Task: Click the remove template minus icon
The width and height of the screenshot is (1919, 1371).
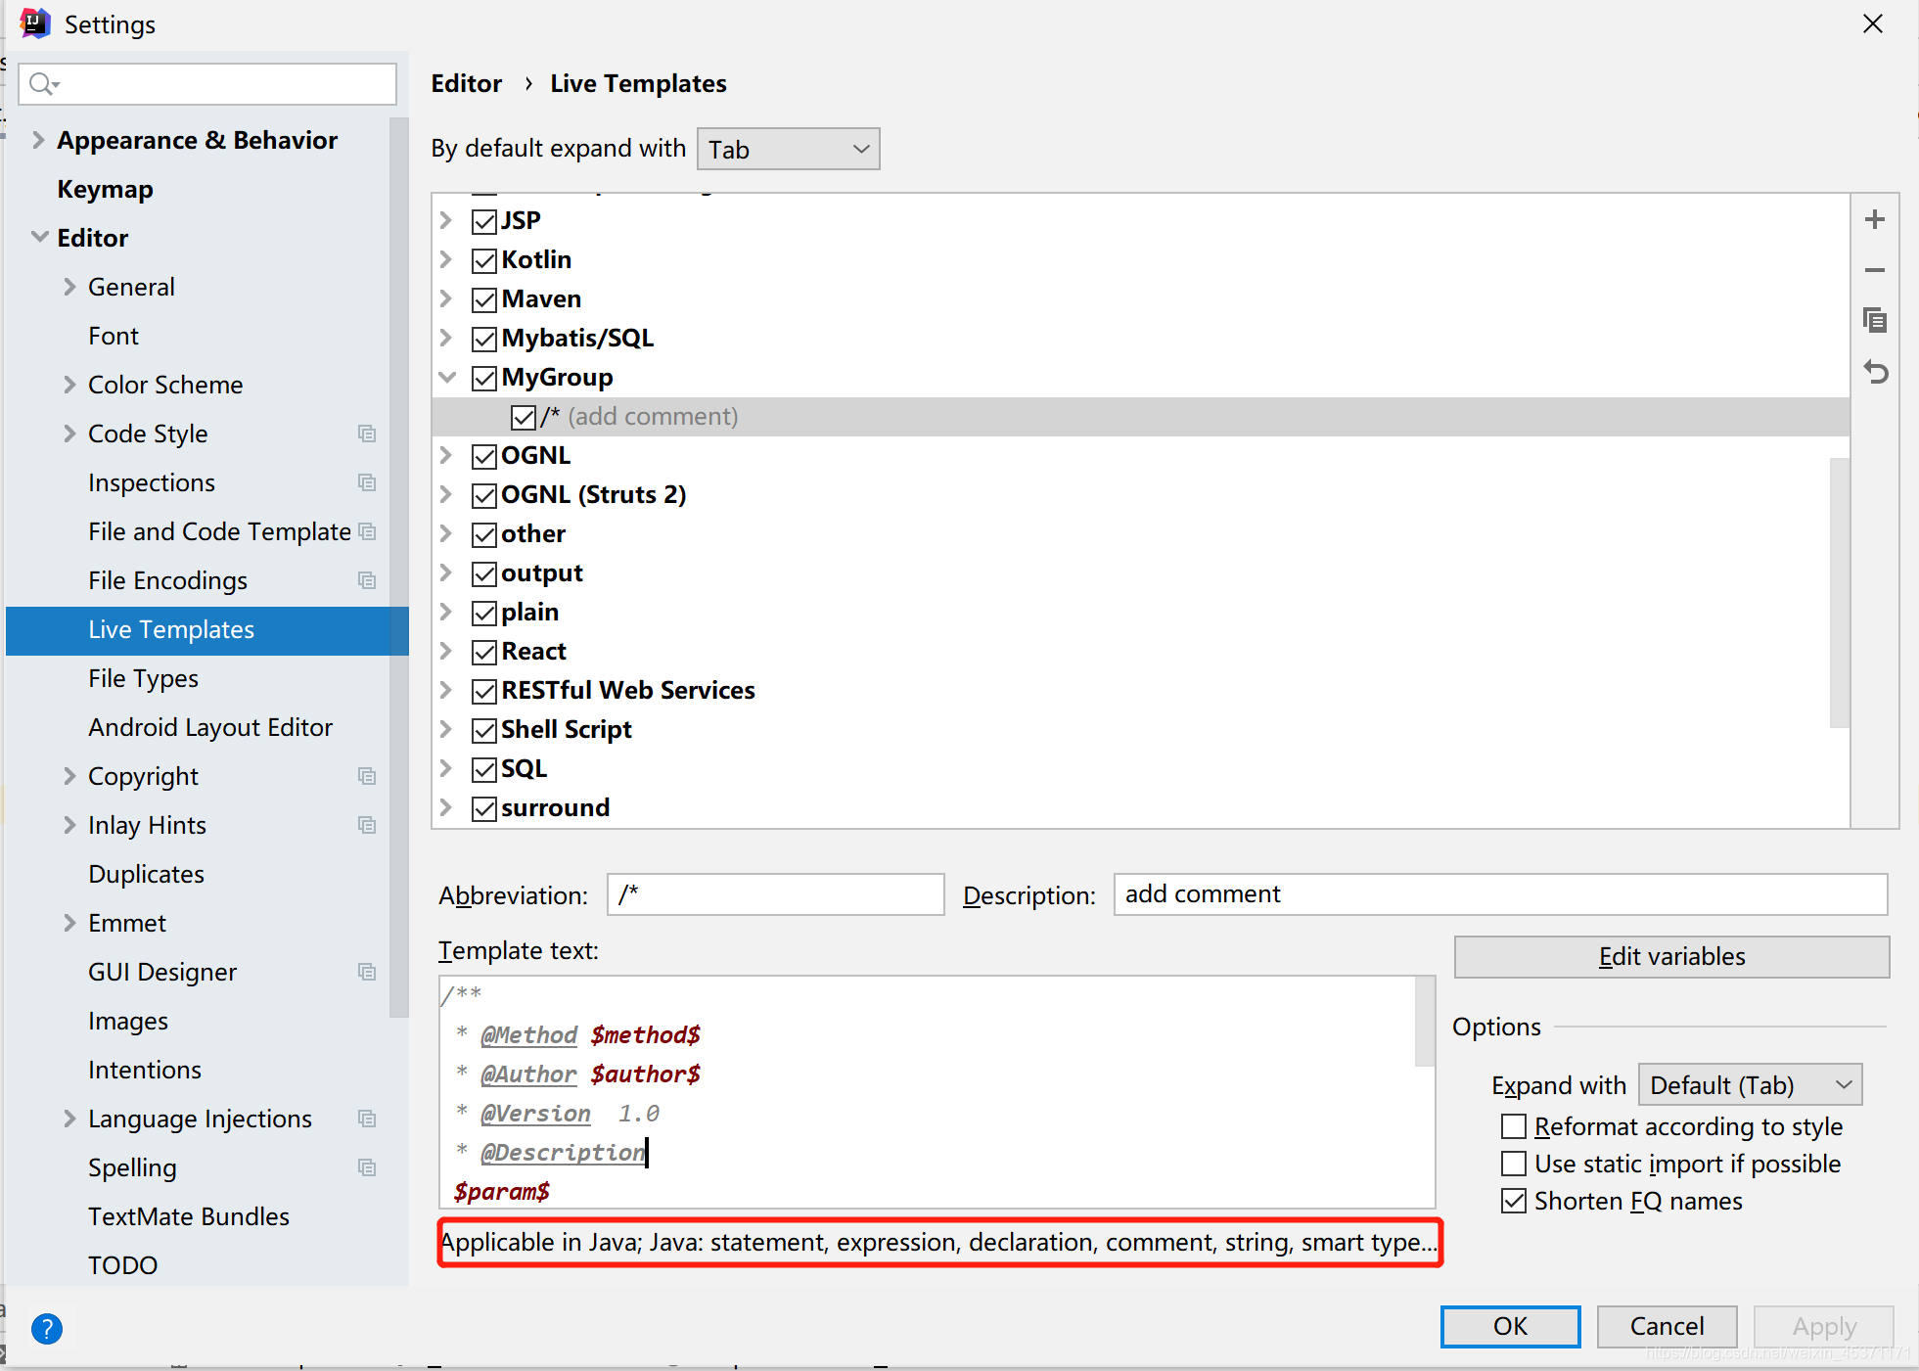Action: click(x=1874, y=270)
